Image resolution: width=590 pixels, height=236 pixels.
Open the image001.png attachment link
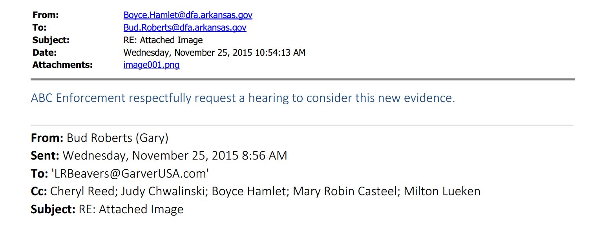point(152,65)
